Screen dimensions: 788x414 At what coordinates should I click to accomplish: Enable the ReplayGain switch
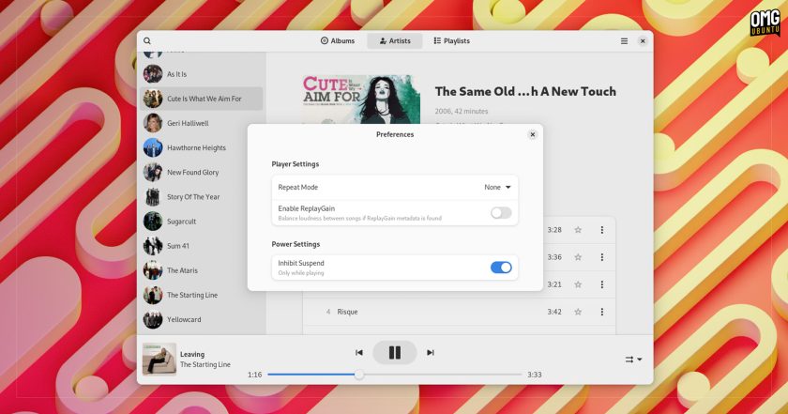(501, 213)
